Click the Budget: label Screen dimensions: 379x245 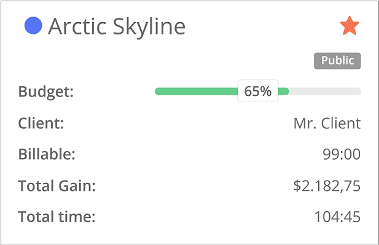(46, 92)
